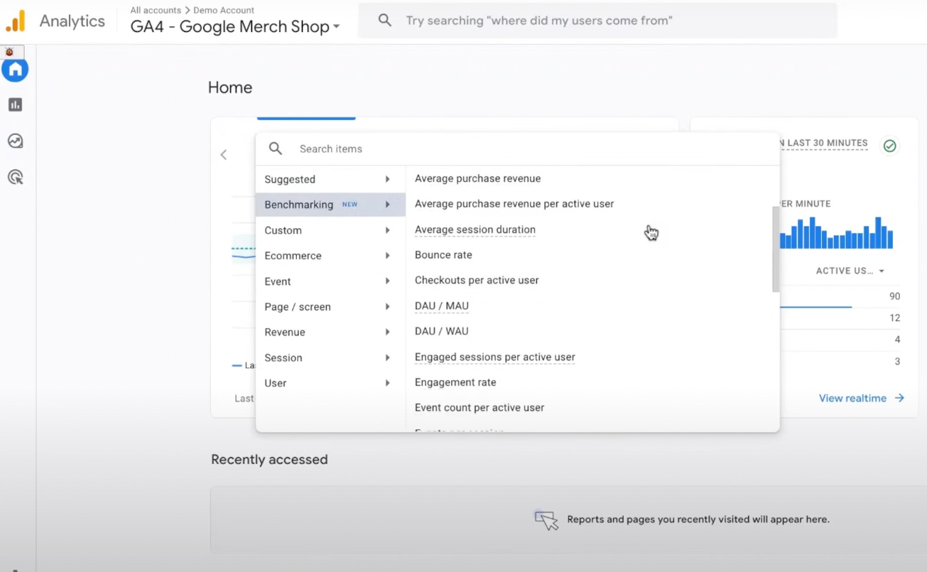Expand the Page / screen category
This screenshot has height=572, width=927.
click(x=330, y=307)
